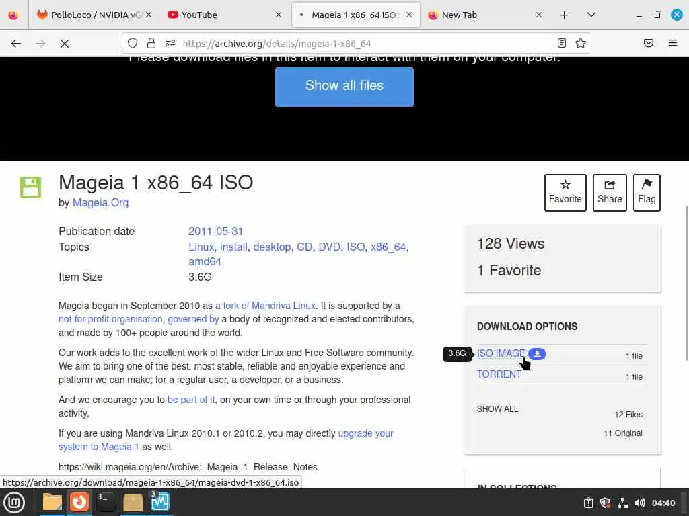Click the 04:40 clock
The width and height of the screenshot is (689, 516).
click(663, 503)
